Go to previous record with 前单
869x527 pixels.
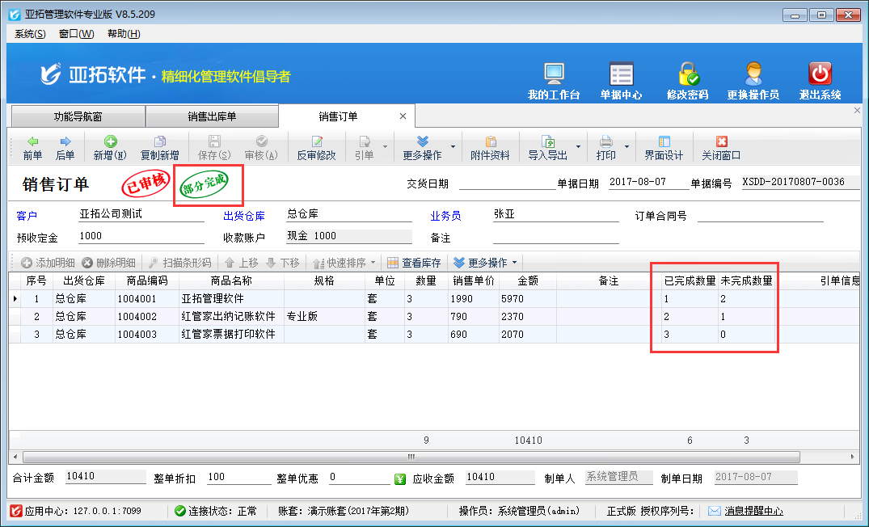[x=32, y=147]
